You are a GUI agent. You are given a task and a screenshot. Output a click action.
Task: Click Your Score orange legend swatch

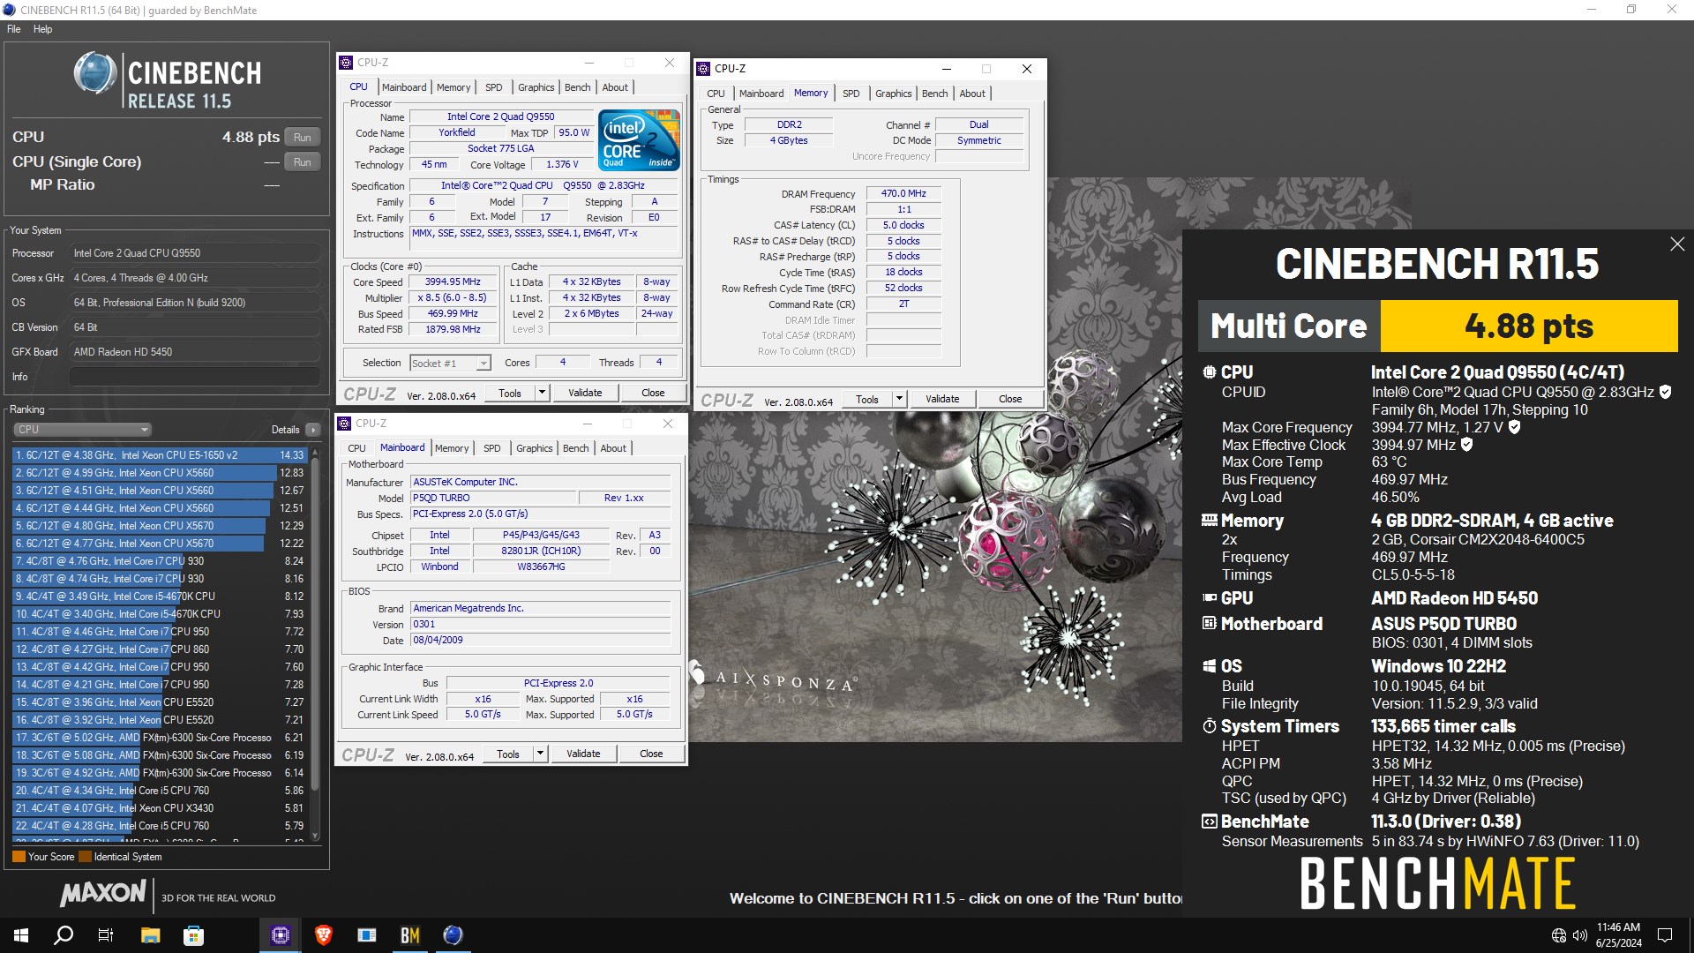(19, 857)
